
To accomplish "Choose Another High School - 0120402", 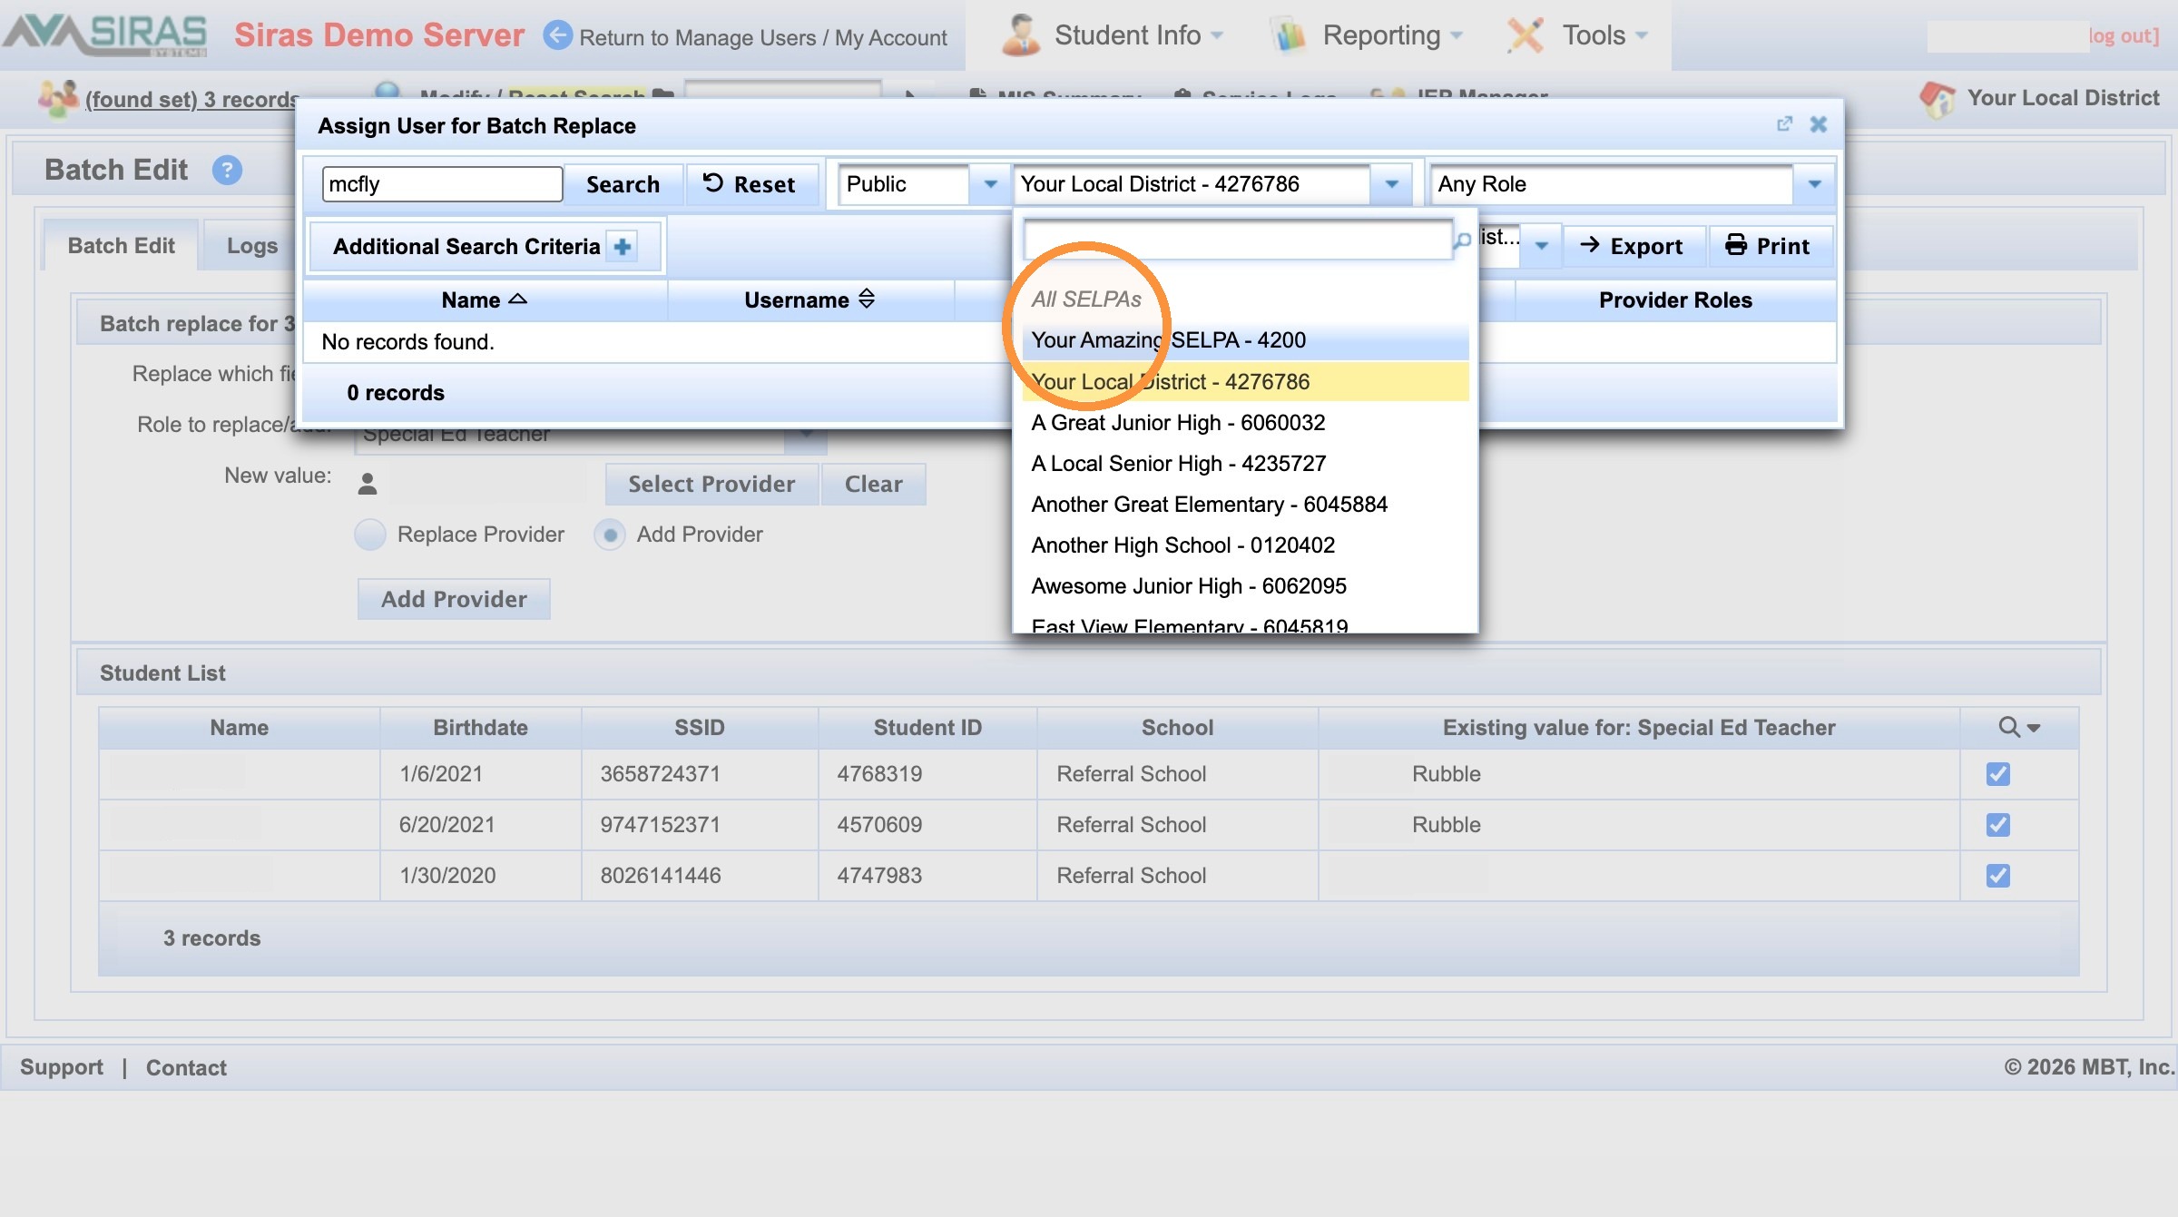I will (x=1245, y=545).
